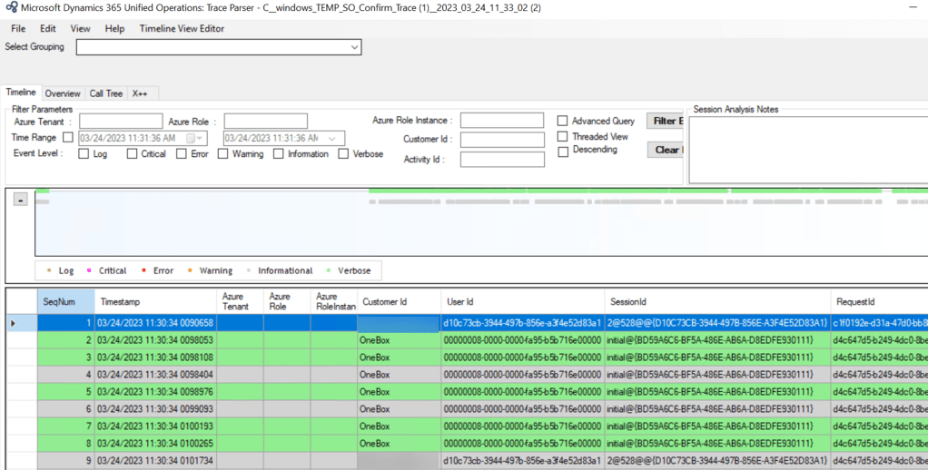Open the Timeline View Editor menu
928x470 pixels.
182,28
